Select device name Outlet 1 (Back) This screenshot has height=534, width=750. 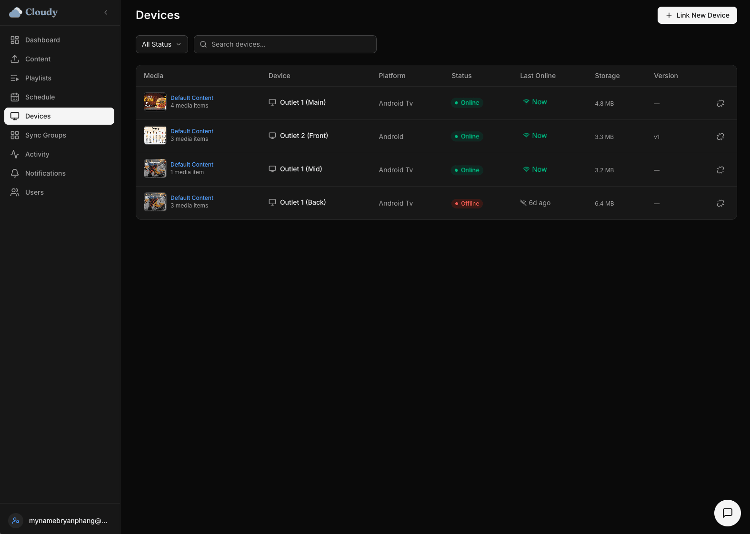pyautogui.click(x=303, y=202)
